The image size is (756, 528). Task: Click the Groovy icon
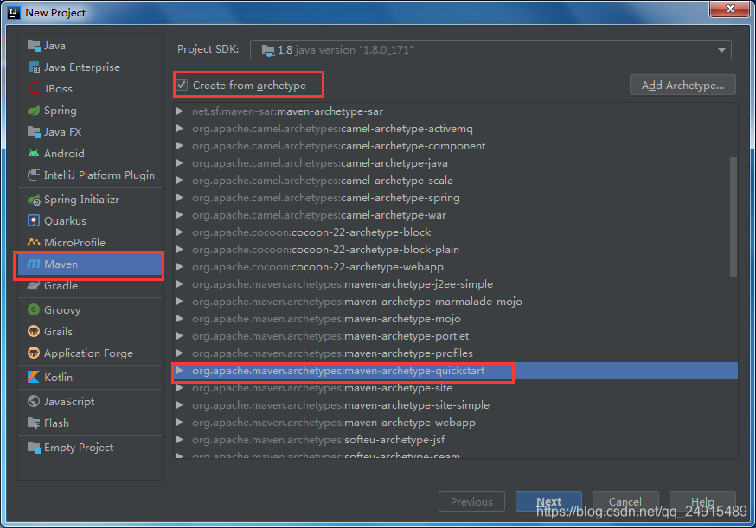coord(34,309)
